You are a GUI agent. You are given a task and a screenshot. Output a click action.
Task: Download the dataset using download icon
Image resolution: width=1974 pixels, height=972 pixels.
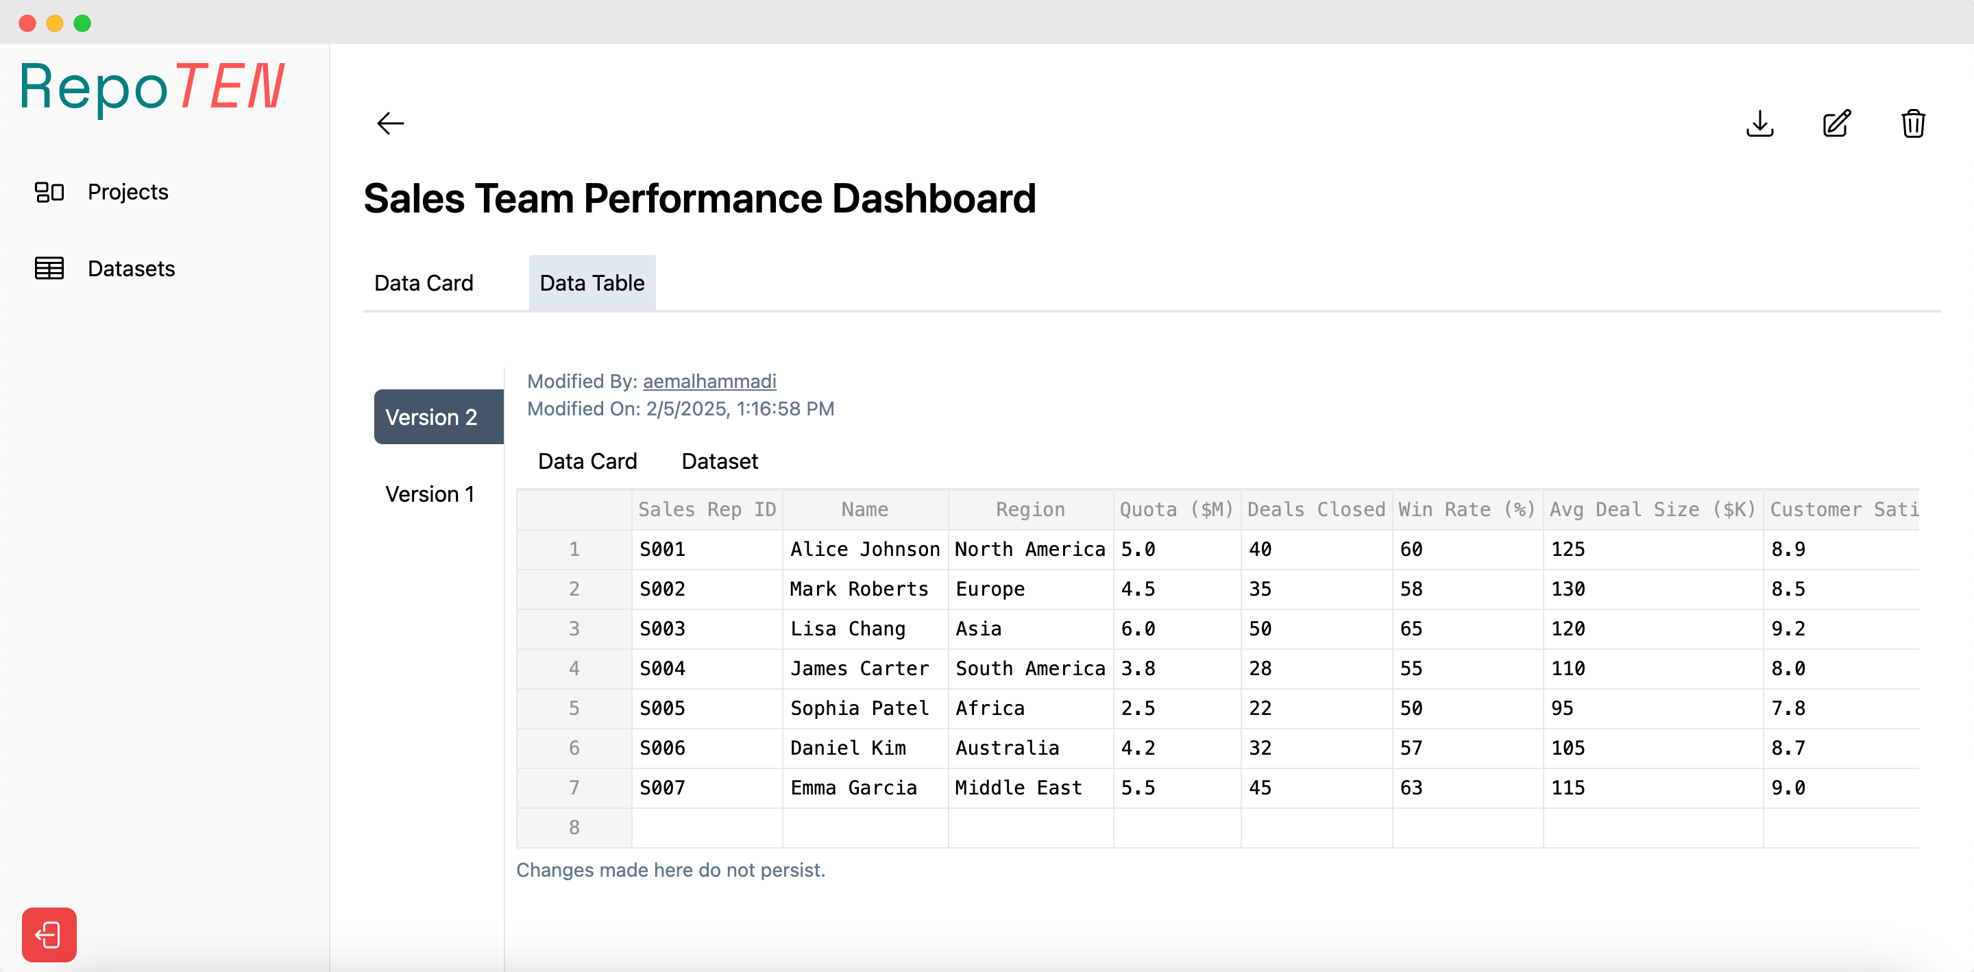pos(1759,123)
